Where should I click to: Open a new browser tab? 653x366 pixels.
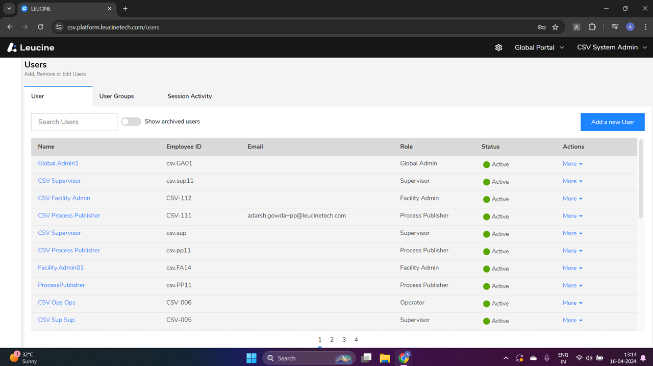[125, 9]
